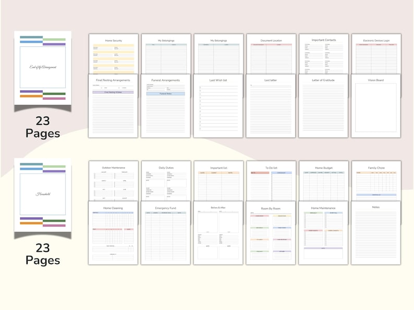
Task: Select the Before & After page thumbnail
Action: (218, 233)
